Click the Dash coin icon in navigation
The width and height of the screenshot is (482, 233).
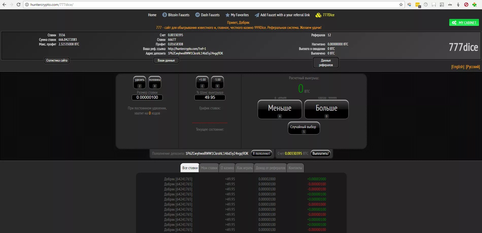click(x=197, y=15)
